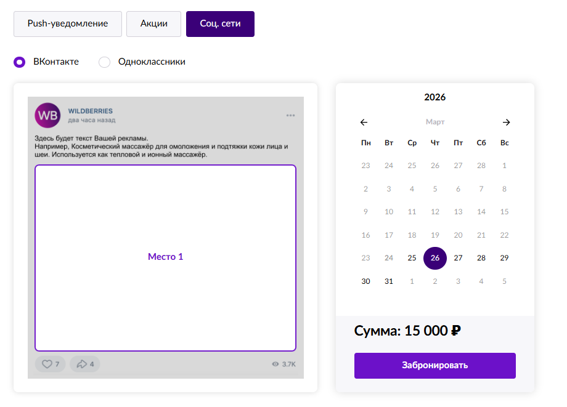
Task: Open the Push-уведомление tab
Action: tap(68, 23)
